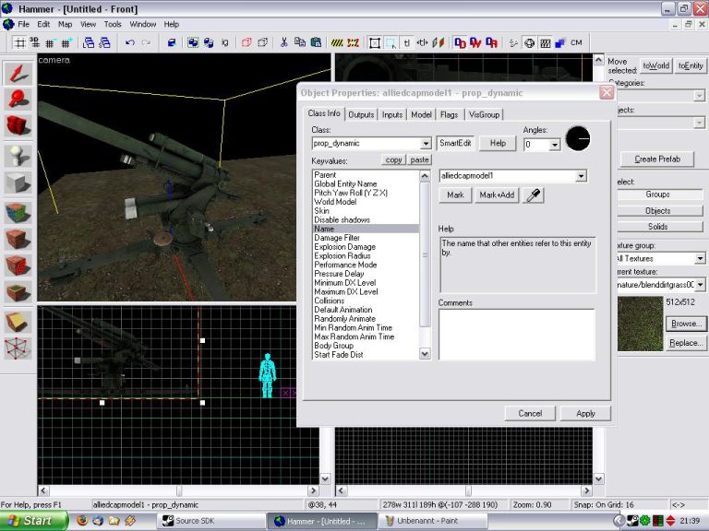
Task: Open the Categories dropdown in sidebar
Action: 699,96
